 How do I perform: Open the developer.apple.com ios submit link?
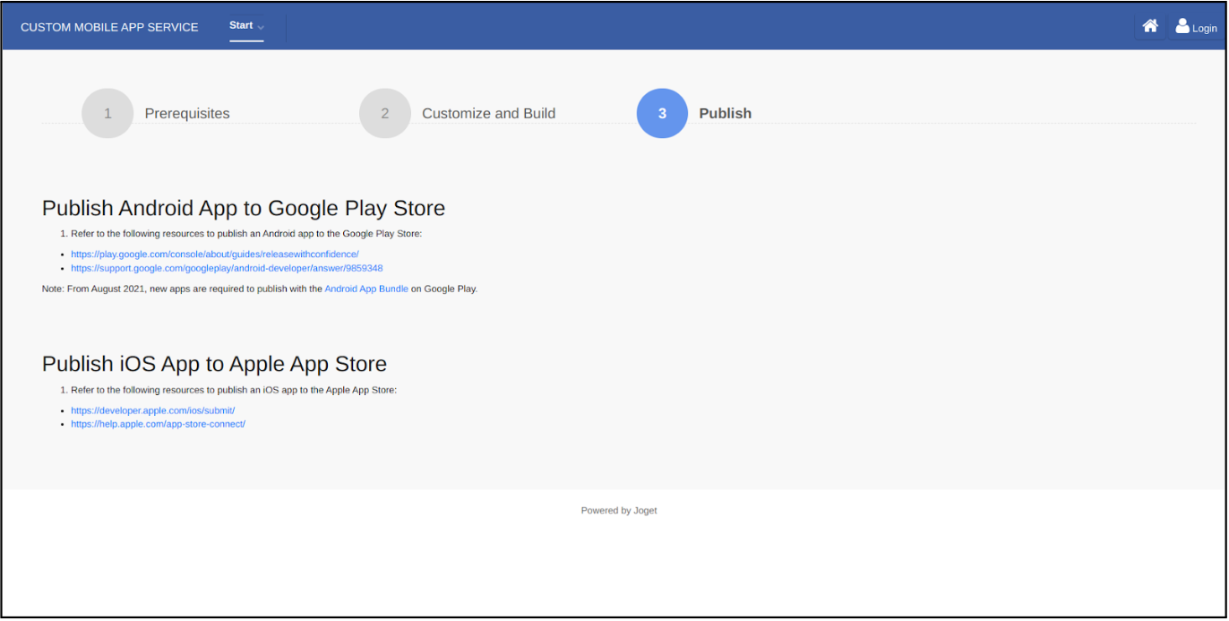click(x=152, y=410)
